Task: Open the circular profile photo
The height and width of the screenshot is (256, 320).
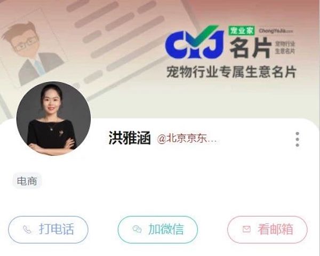Action: (53, 118)
